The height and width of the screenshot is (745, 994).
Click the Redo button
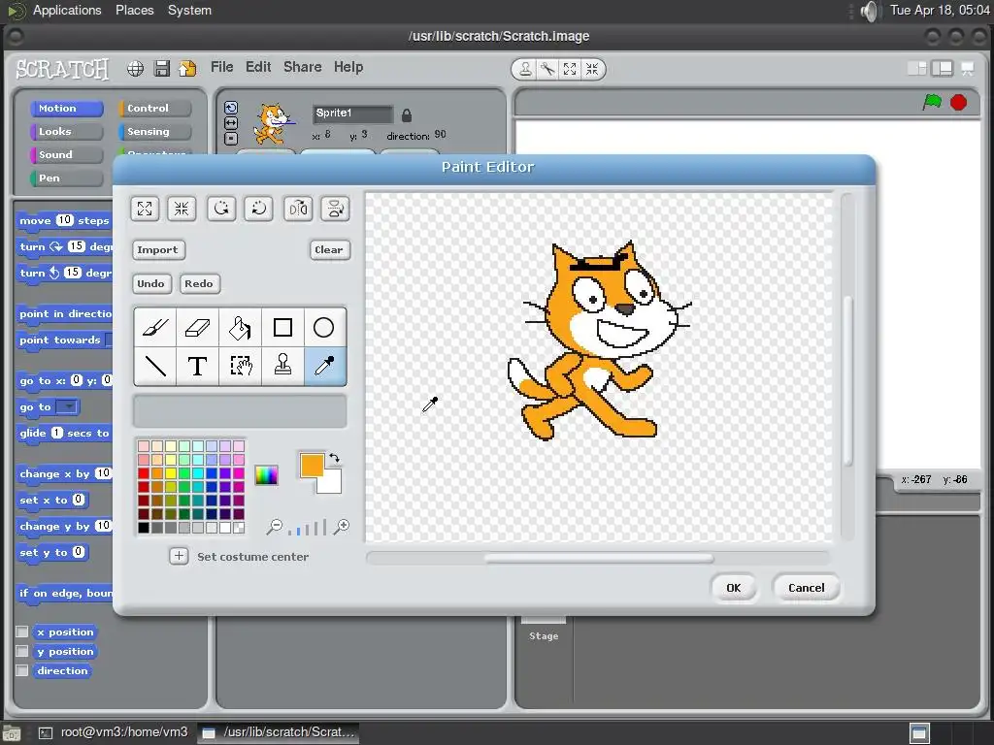click(x=199, y=284)
